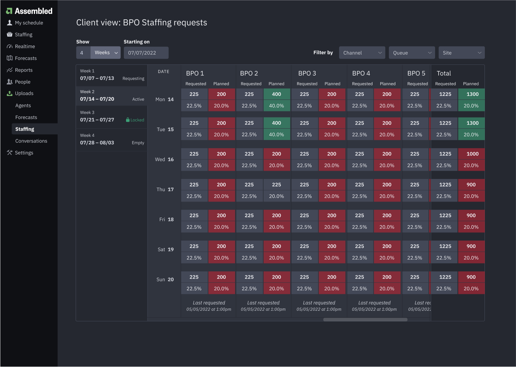Click the Starting on date field

point(146,53)
